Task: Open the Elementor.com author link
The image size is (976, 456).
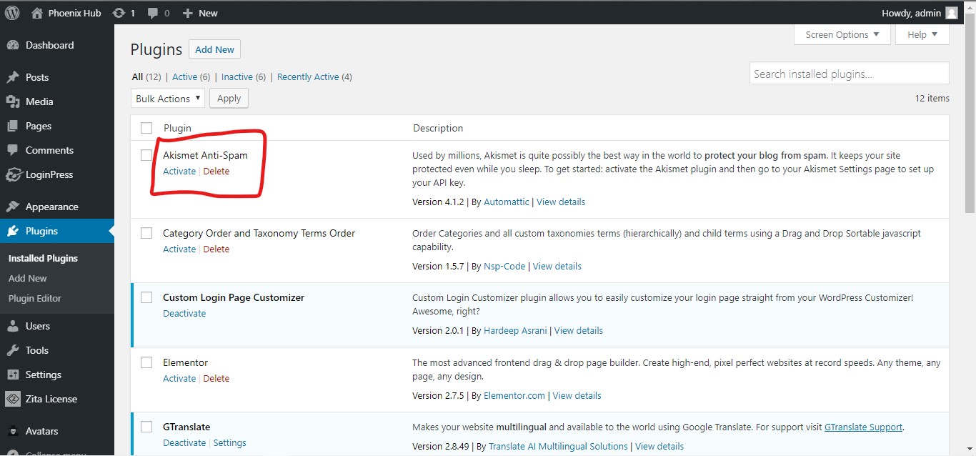Action: [514, 395]
